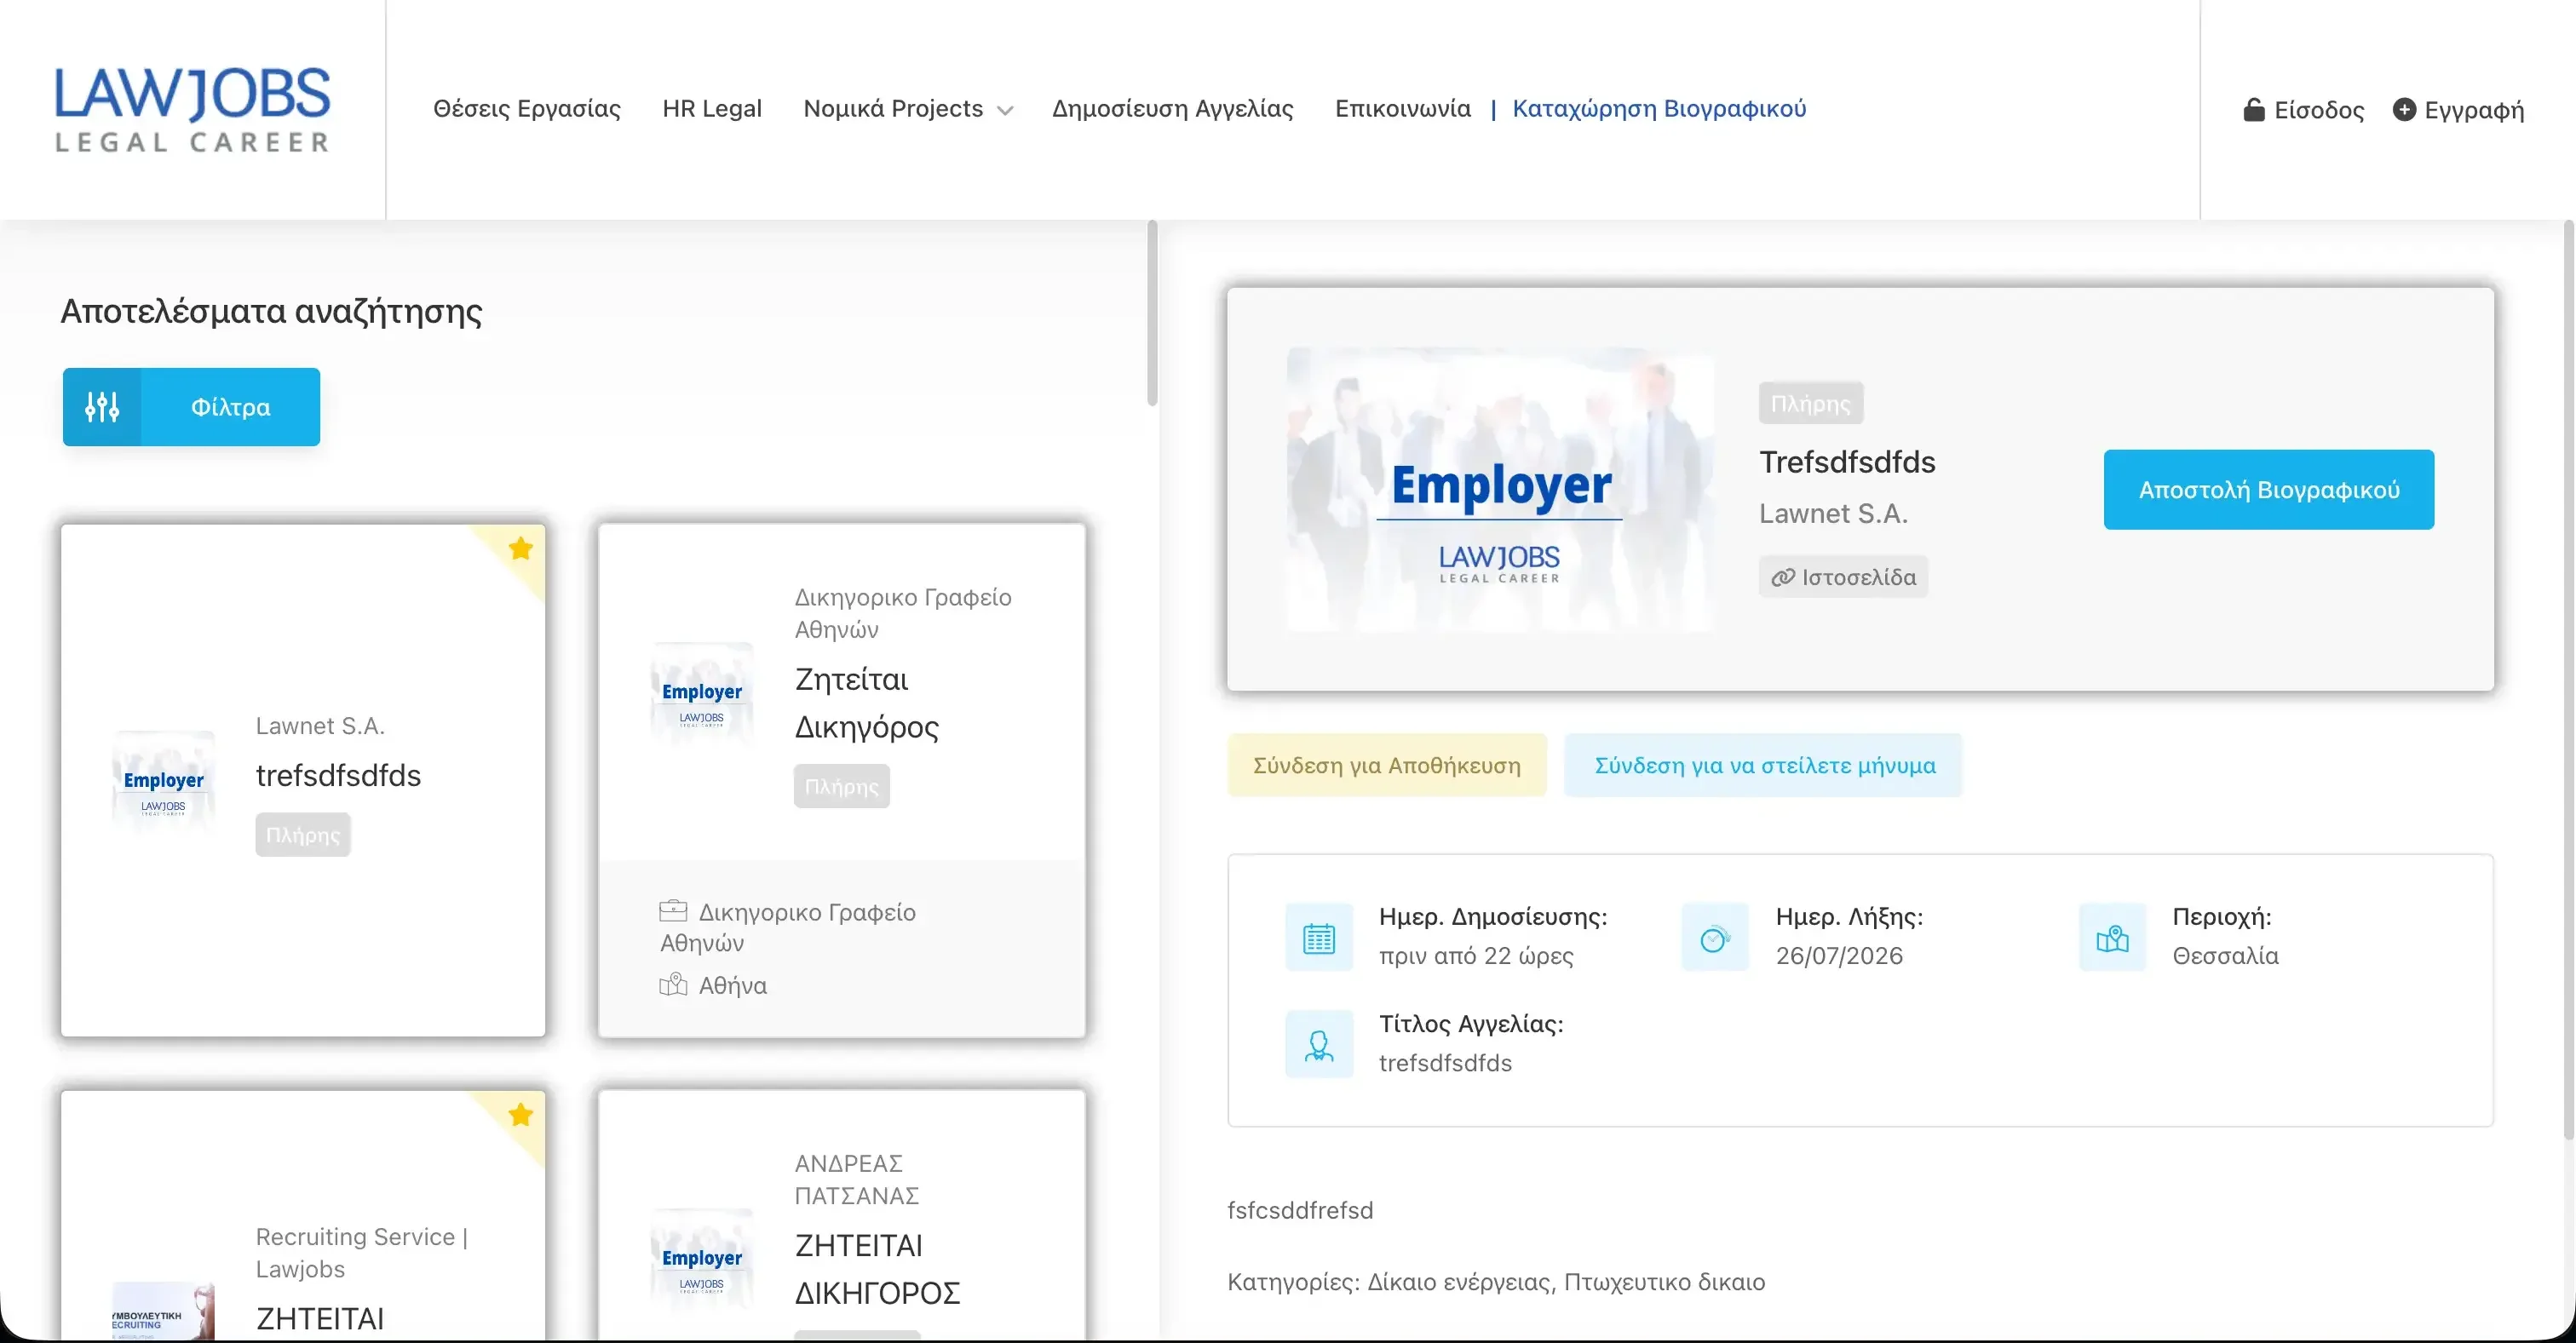Click the lock icon beside Είσοδος

pyautogui.click(x=2253, y=109)
